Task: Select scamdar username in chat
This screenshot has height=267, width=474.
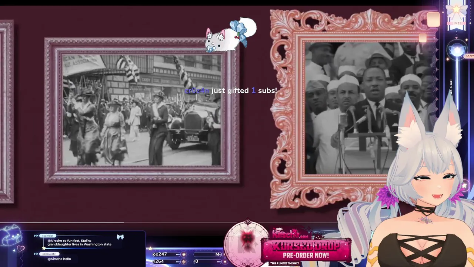Action: coord(48,235)
